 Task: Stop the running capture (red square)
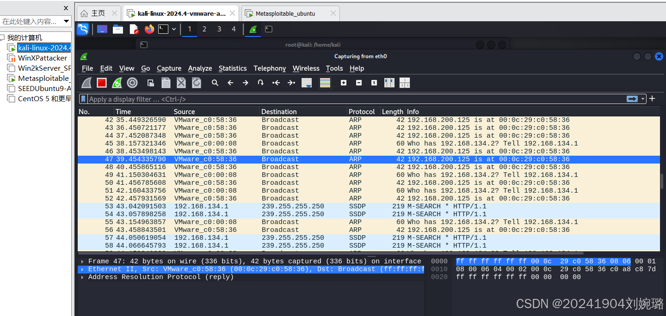(102, 83)
